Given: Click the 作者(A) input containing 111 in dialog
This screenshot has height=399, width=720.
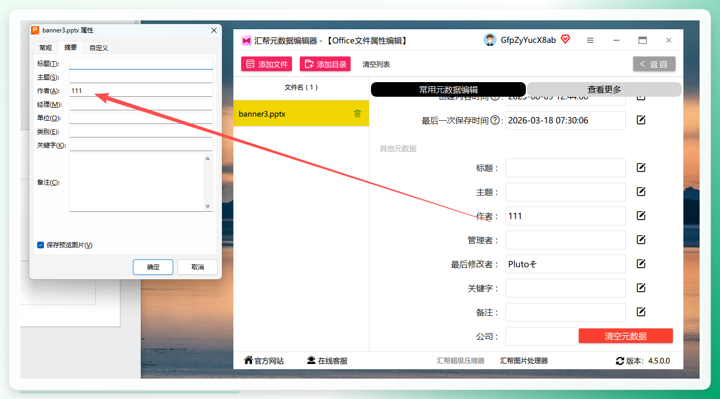Looking at the screenshot, I should tap(141, 90).
